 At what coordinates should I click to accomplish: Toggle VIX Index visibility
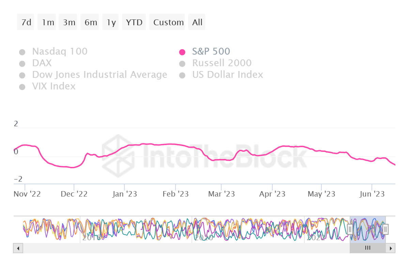click(22, 86)
